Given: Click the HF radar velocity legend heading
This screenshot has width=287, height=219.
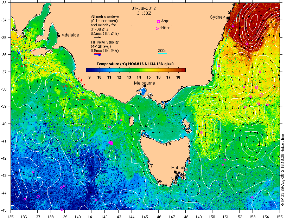Looking at the screenshot, I should (x=105, y=42).
